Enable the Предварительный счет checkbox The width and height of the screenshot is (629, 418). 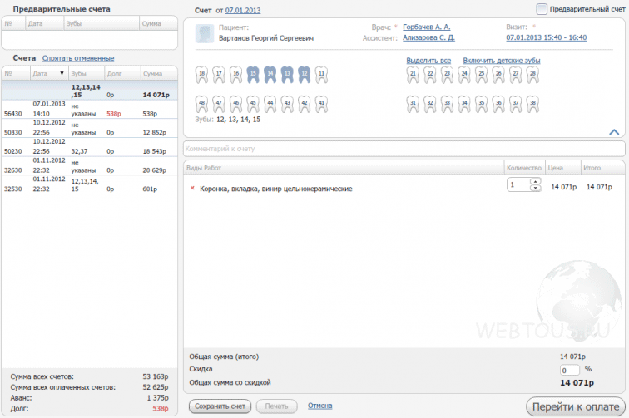(542, 9)
